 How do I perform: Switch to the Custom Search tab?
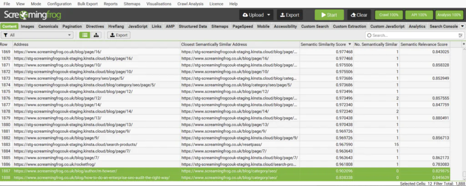pos(315,26)
